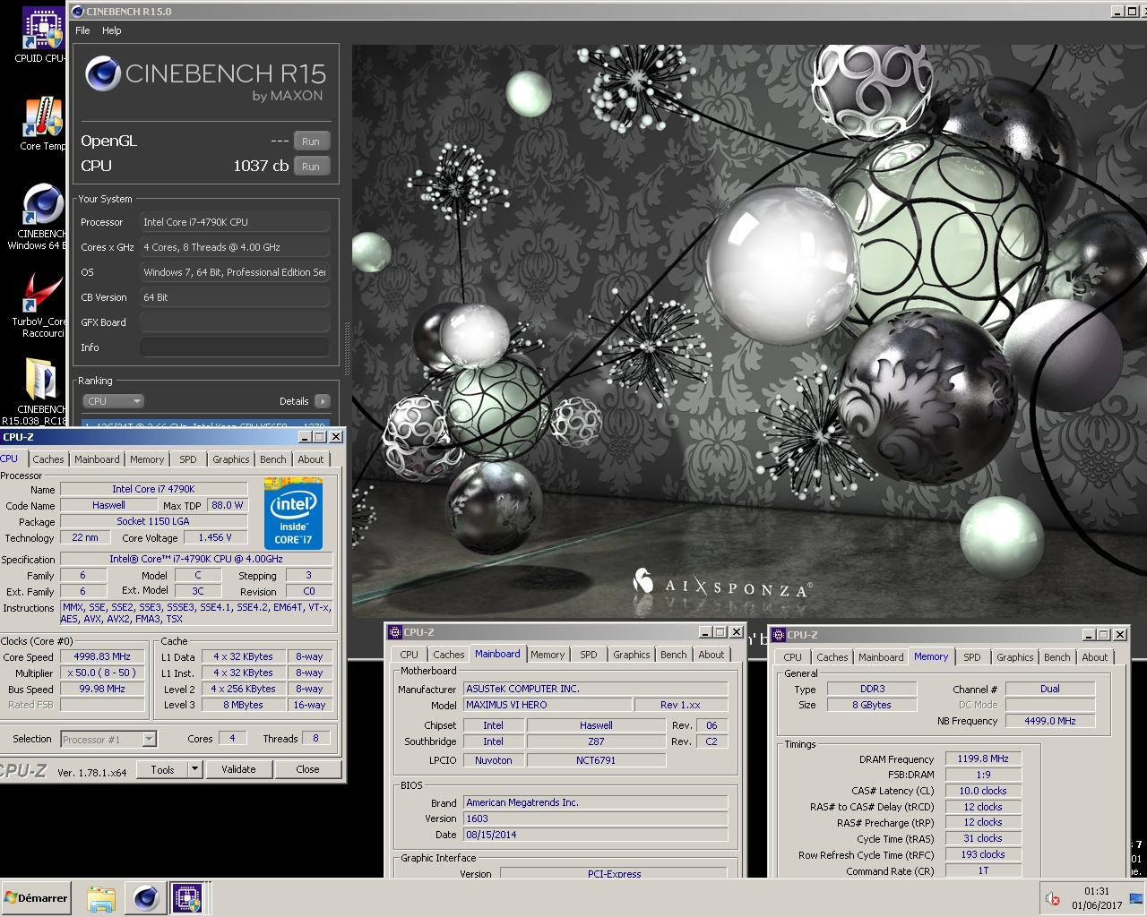Click the BIOS date 08/15/2014

pyautogui.click(x=596, y=835)
